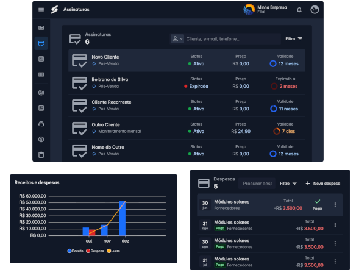The width and height of the screenshot is (356, 275).
Task: Open the Filtro control in Assinaturas
Action: click(294, 39)
